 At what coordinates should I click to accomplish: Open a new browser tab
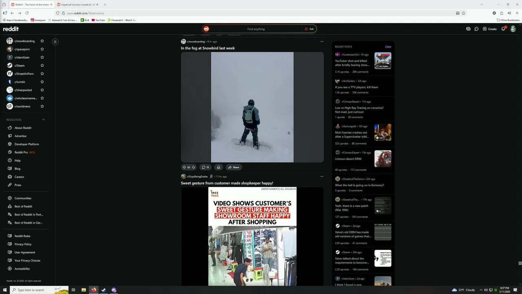pos(105,4)
